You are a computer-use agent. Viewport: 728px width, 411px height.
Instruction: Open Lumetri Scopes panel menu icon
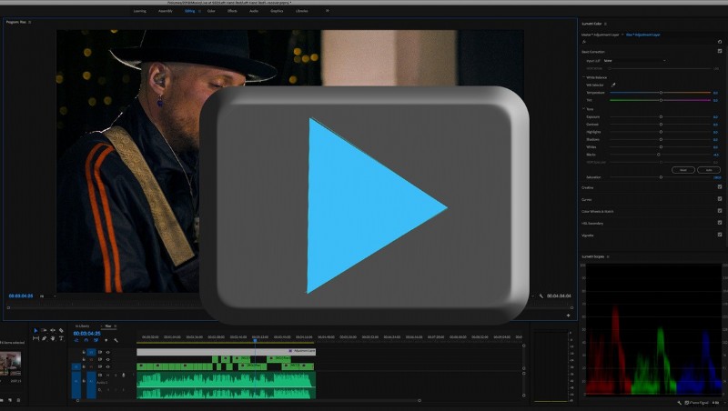pos(608,256)
